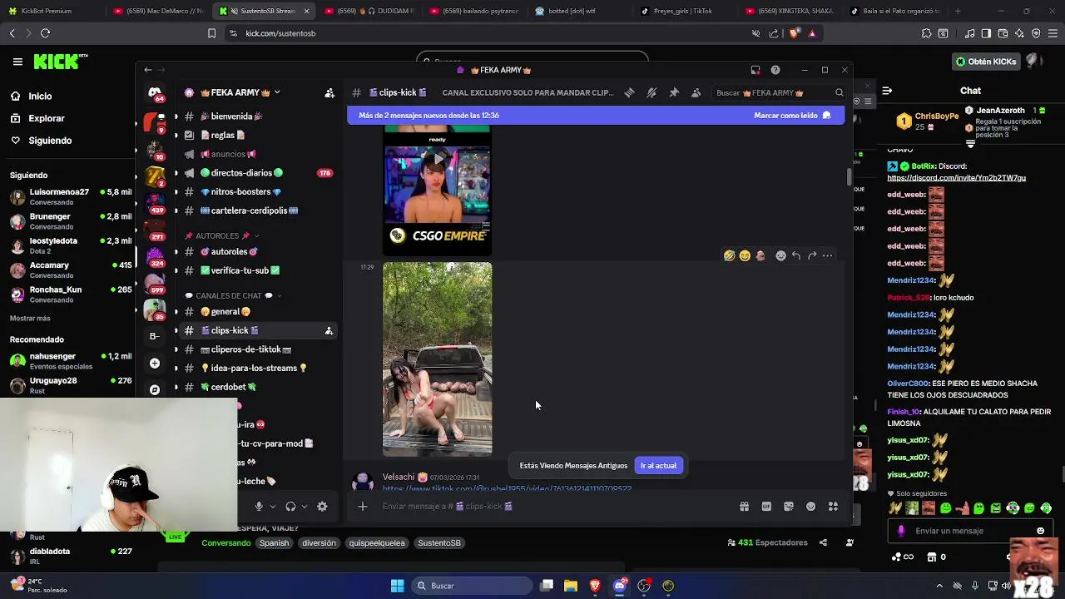Image resolution: width=1065 pixels, height=599 pixels.
Task: Click 'Mostrar más' in Kick following list
Action: point(30,318)
